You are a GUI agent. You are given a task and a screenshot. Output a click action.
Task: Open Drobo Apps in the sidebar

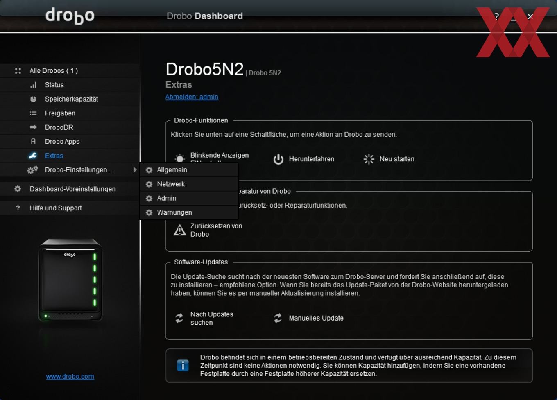(x=70, y=141)
